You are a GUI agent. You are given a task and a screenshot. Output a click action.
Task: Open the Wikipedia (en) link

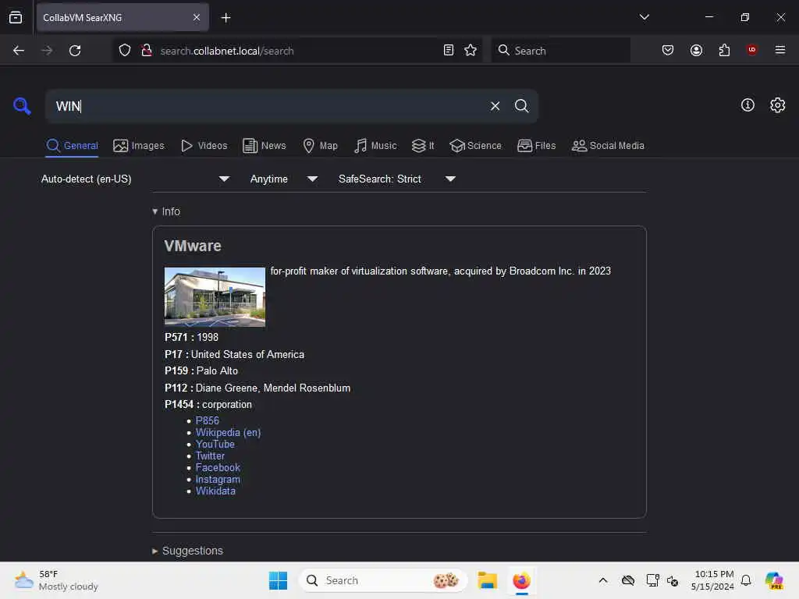[x=228, y=432]
